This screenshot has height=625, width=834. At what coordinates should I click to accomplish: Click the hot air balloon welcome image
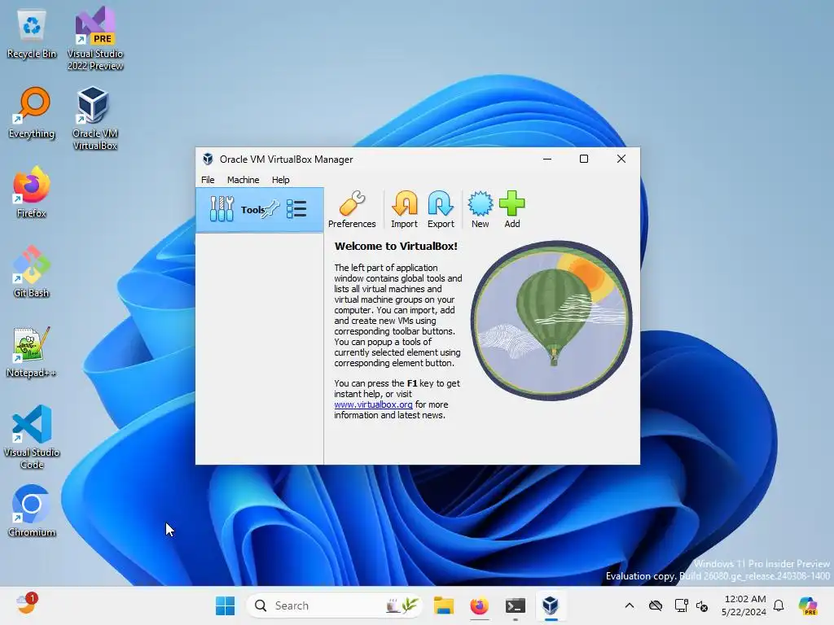click(x=551, y=321)
